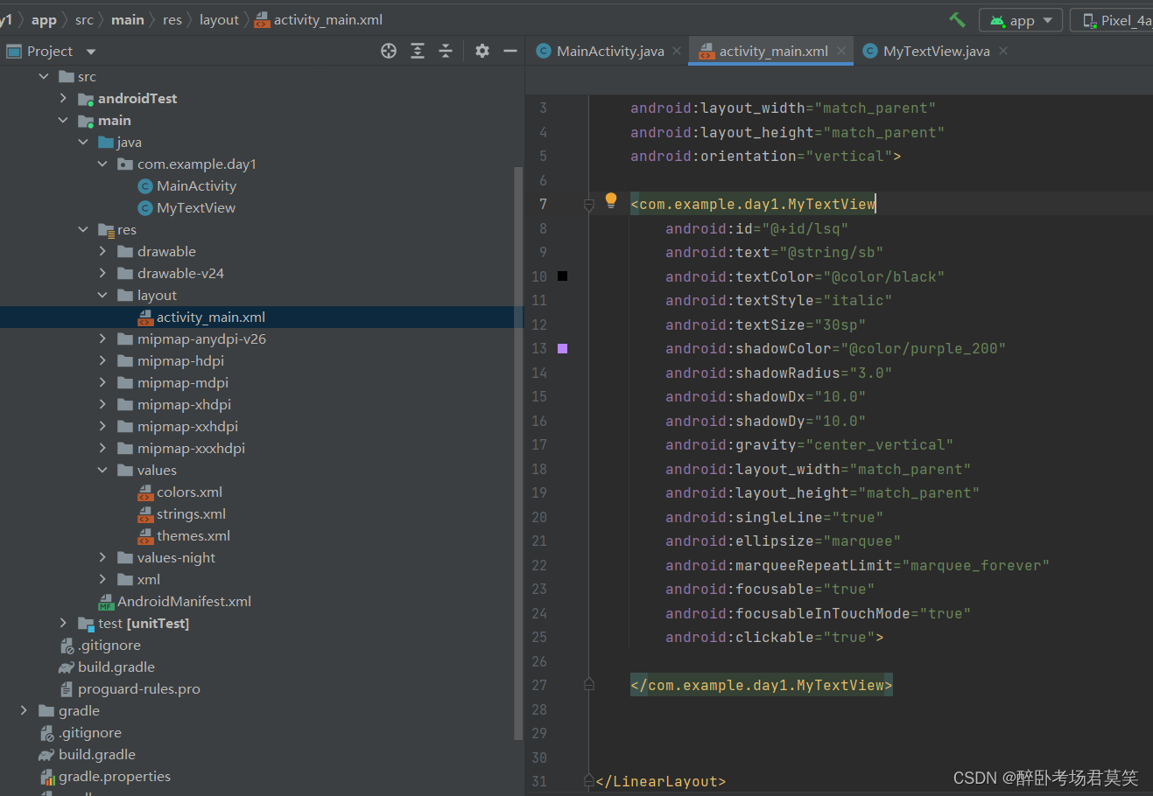Image resolution: width=1153 pixels, height=796 pixels.
Task: Expand the values-night folder
Action: pyautogui.click(x=102, y=557)
